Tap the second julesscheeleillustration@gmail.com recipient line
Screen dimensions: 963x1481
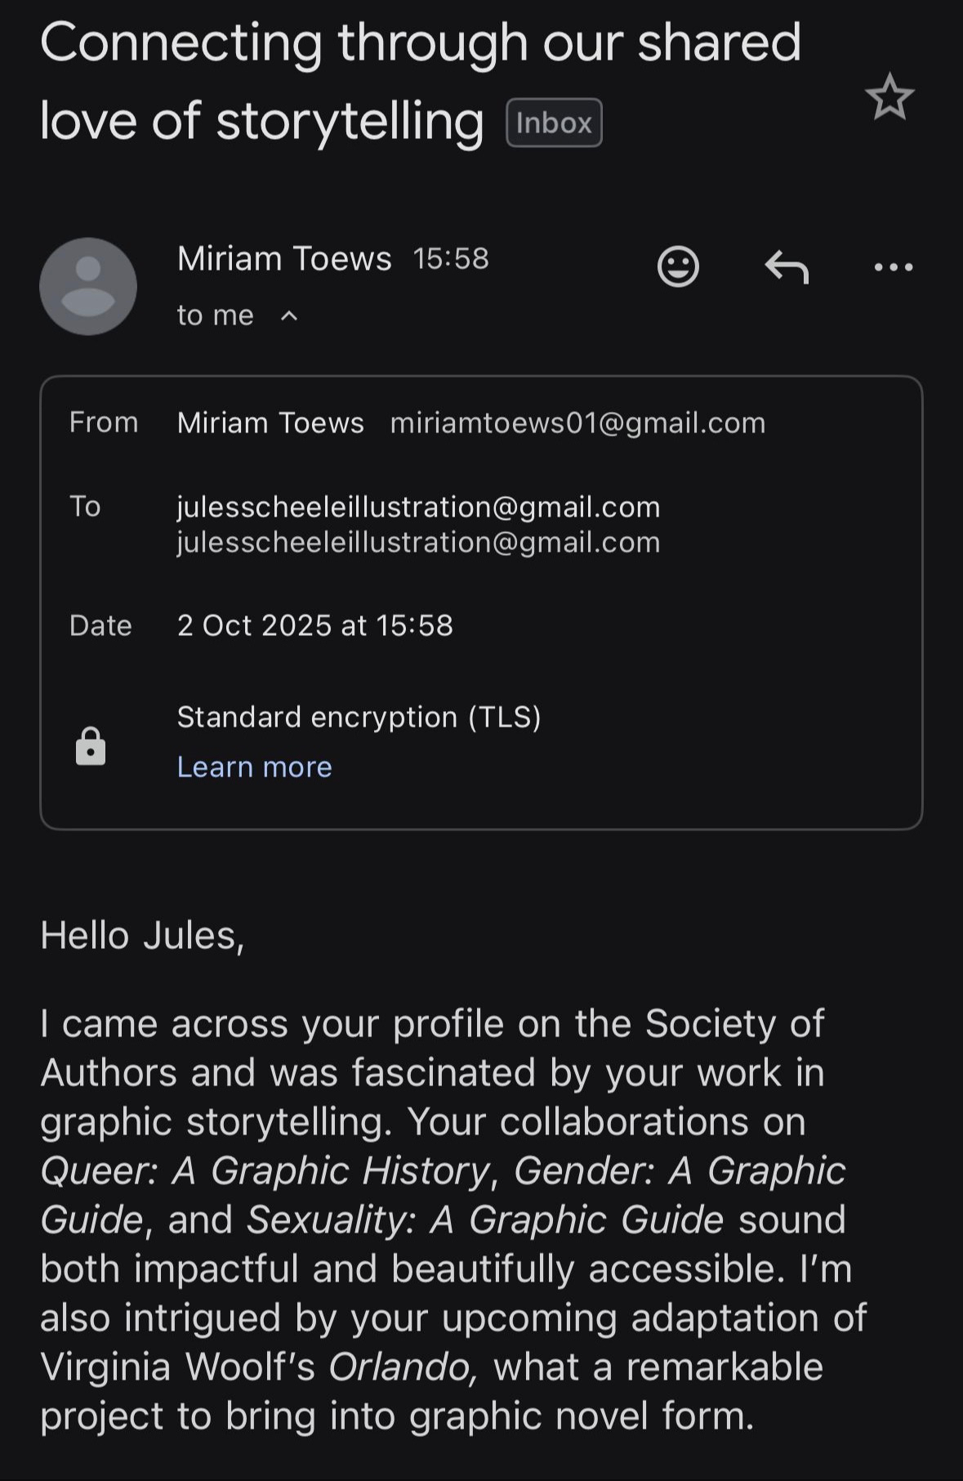pyautogui.click(x=418, y=543)
